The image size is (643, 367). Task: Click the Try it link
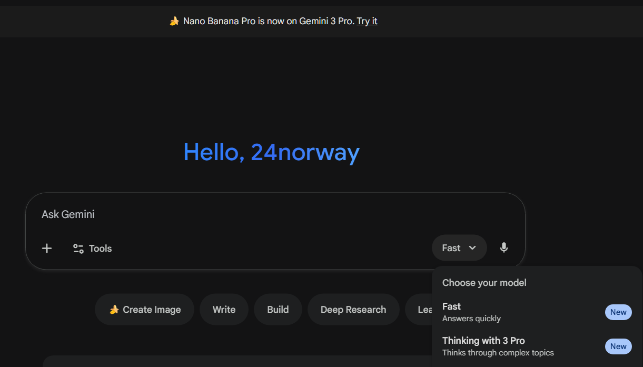[367, 21]
